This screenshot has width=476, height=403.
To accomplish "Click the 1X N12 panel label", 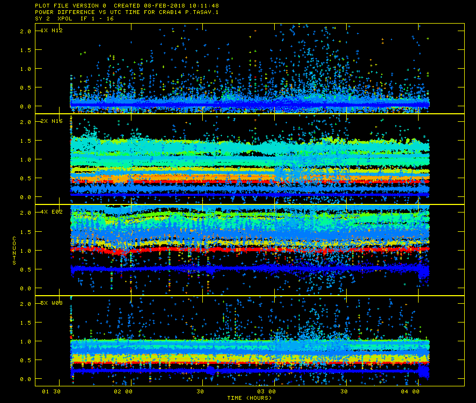I will pyautogui.click(x=52, y=31).
